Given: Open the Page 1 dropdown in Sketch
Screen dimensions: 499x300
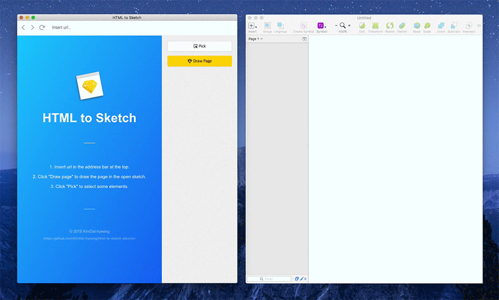Looking at the screenshot, I should tap(256, 39).
